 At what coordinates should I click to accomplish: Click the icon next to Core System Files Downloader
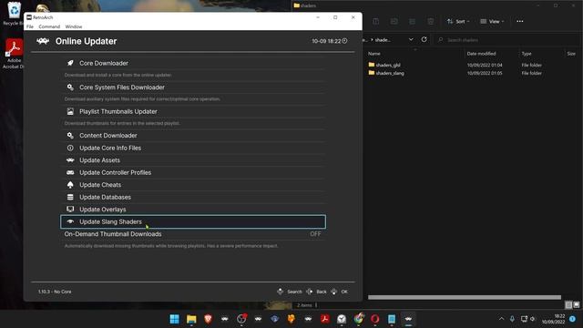(70, 87)
